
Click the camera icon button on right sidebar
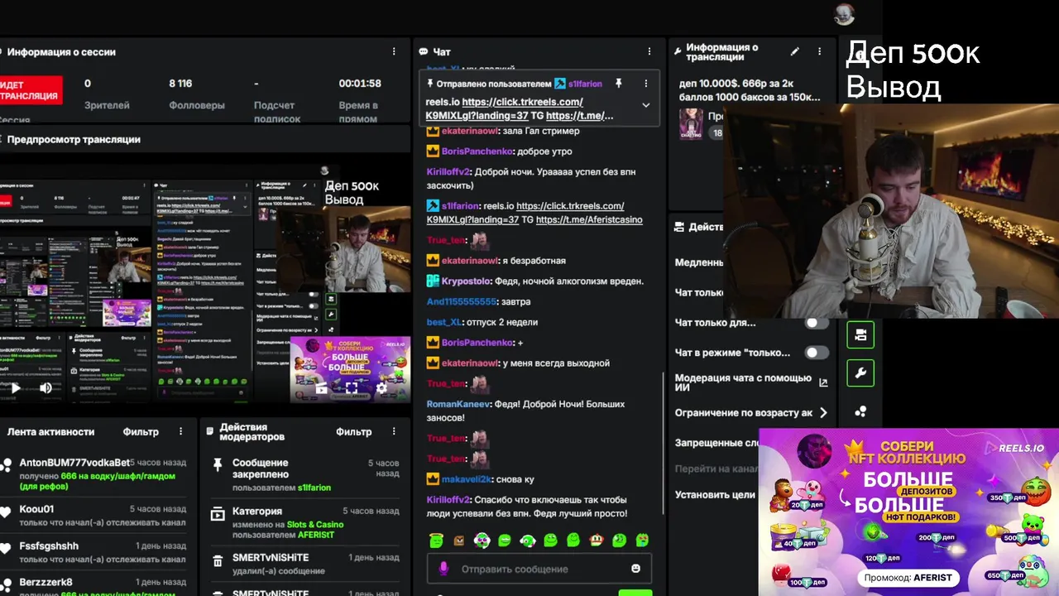860,334
